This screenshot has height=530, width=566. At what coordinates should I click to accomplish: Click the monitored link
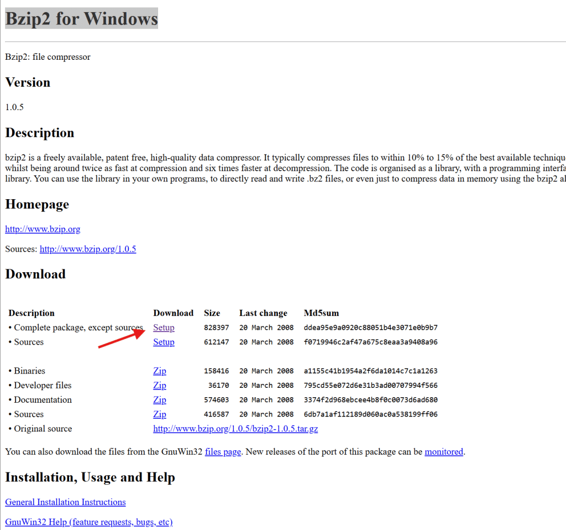tap(443, 451)
